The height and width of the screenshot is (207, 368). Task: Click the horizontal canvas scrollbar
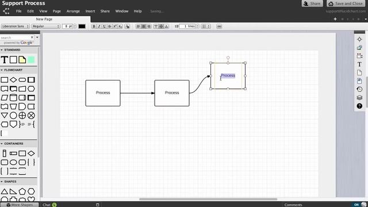click(x=208, y=200)
